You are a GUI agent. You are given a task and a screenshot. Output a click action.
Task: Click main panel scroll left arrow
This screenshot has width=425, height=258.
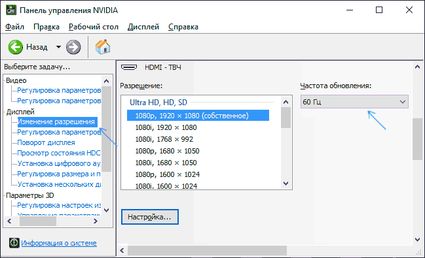pyautogui.click(x=122, y=251)
